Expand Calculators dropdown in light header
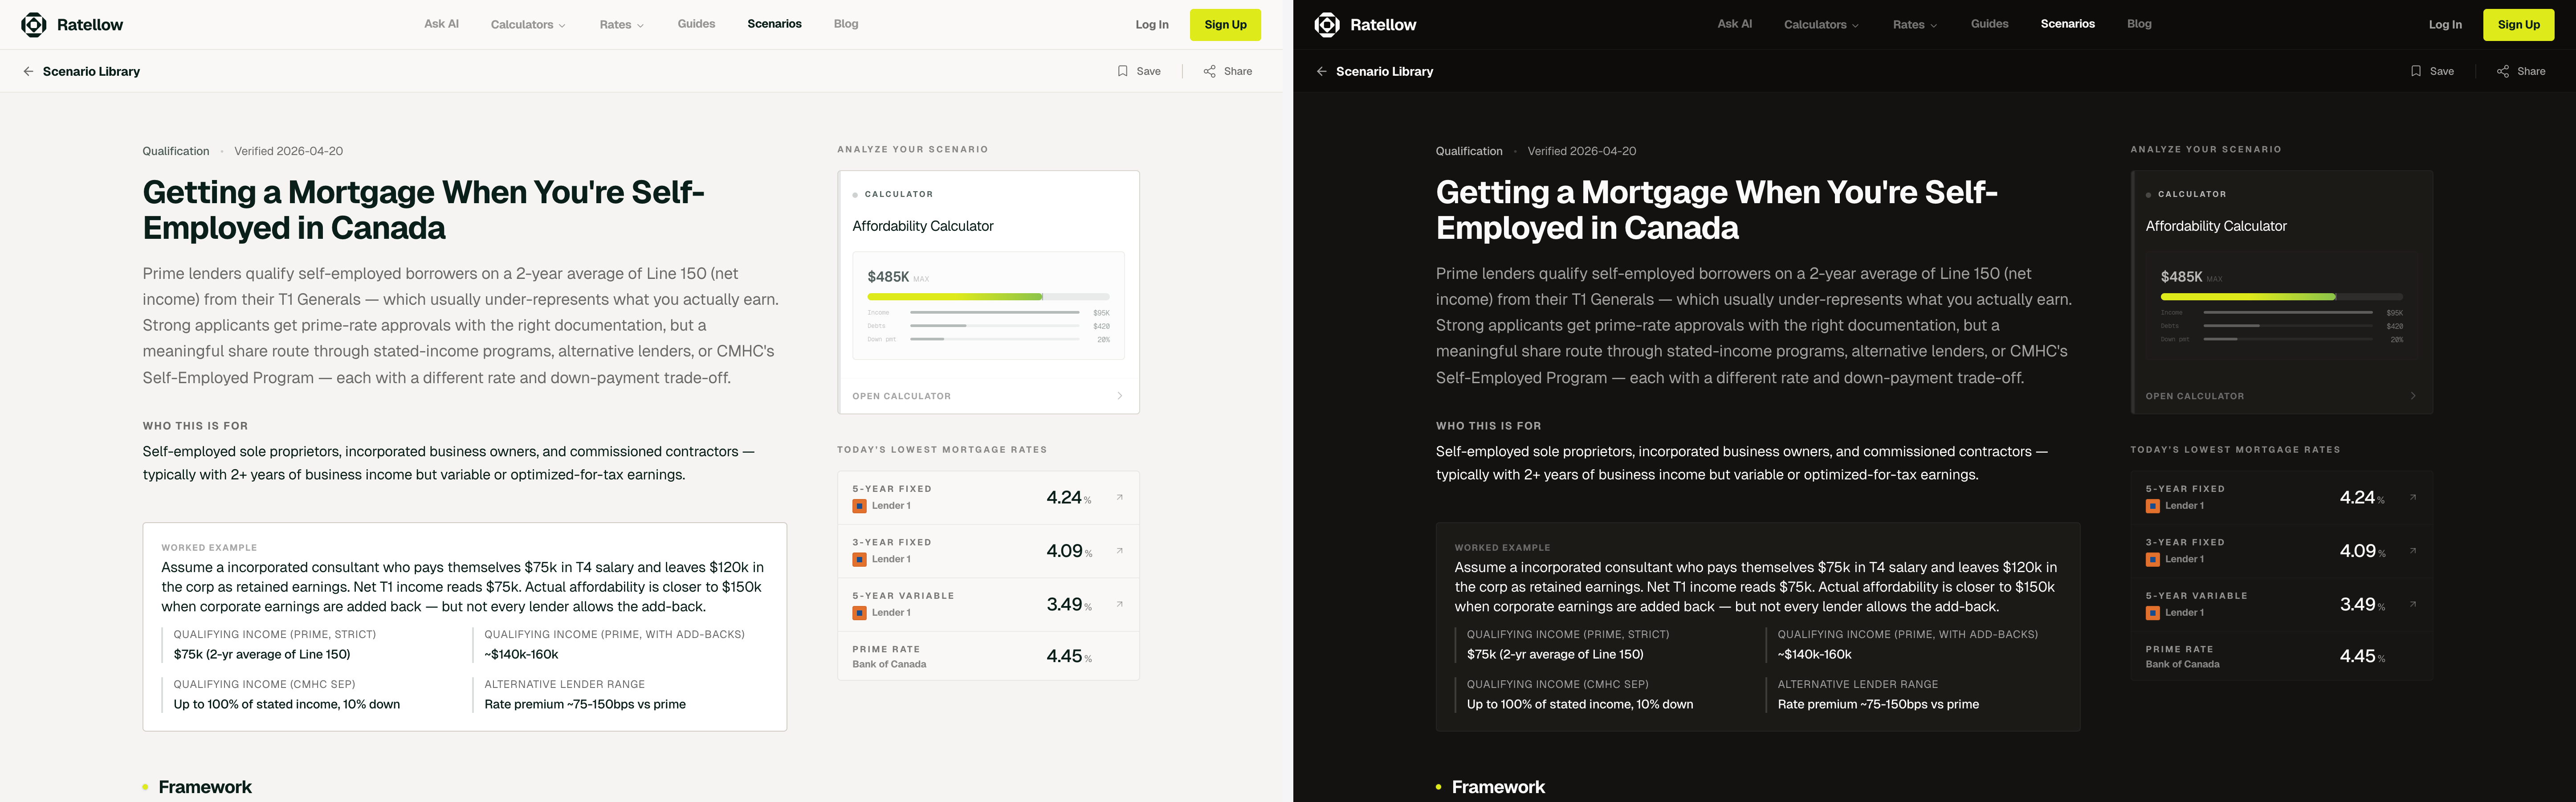2576x802 pixels. (528, 25)
